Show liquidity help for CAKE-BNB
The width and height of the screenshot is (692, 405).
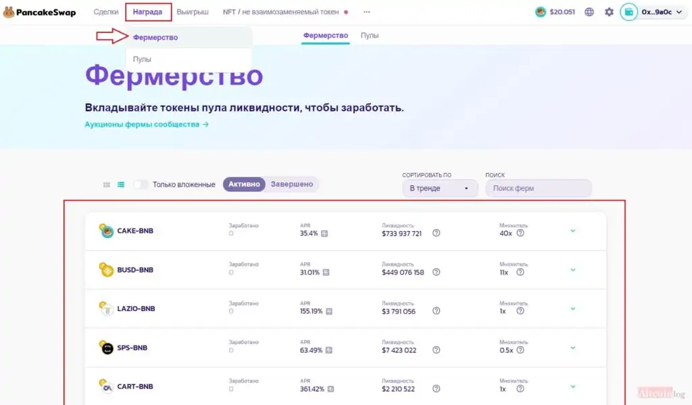click(x=436, y=233)
